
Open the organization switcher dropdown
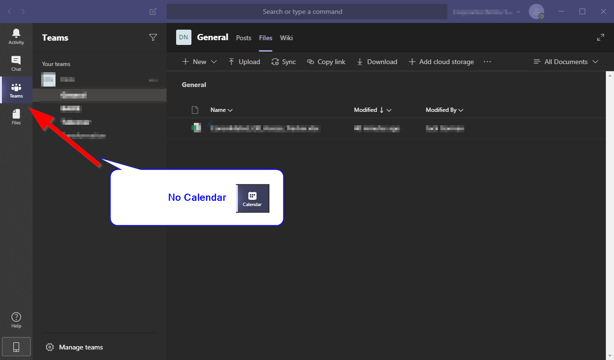pyautogui.click(x=487, y=11)
